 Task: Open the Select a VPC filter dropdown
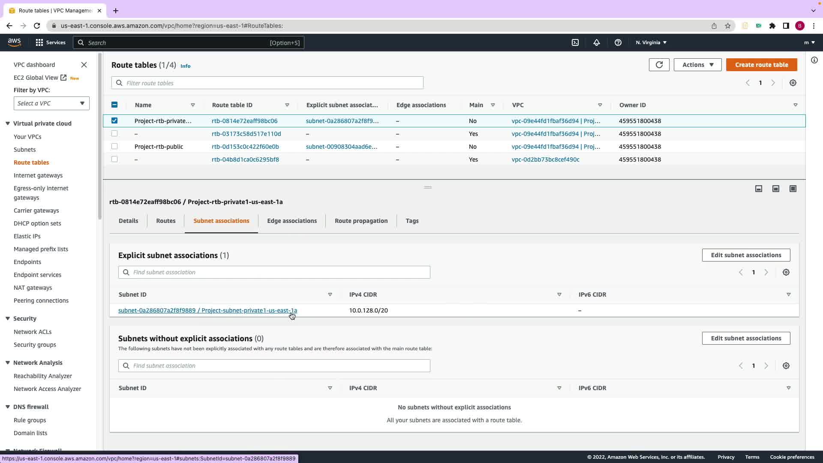[x=51, y=103]
